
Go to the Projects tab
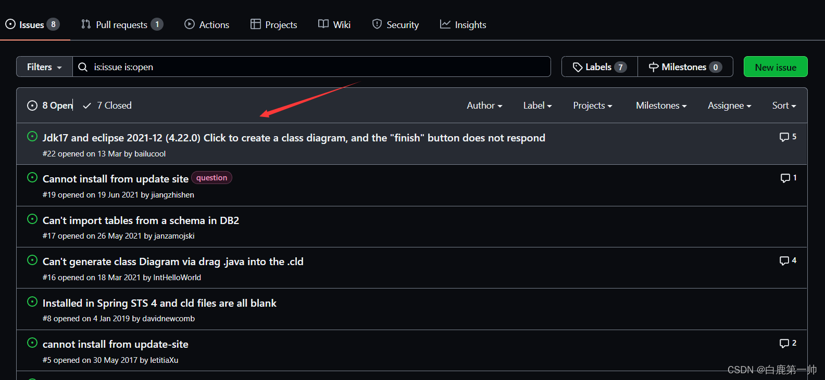point(273,24)
